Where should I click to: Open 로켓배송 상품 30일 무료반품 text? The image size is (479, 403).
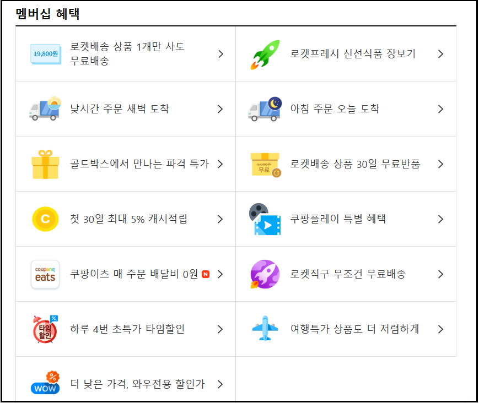coord(355,164)
